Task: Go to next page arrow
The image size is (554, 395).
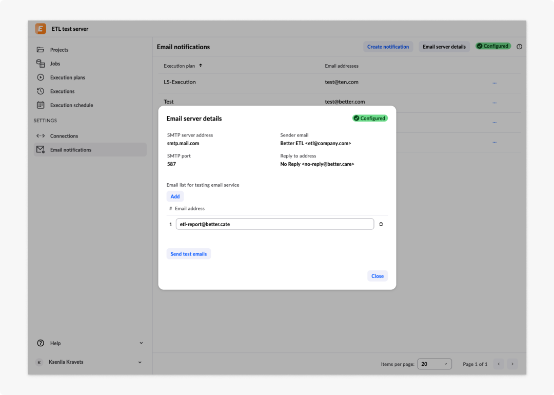Action: pos(512,364)
